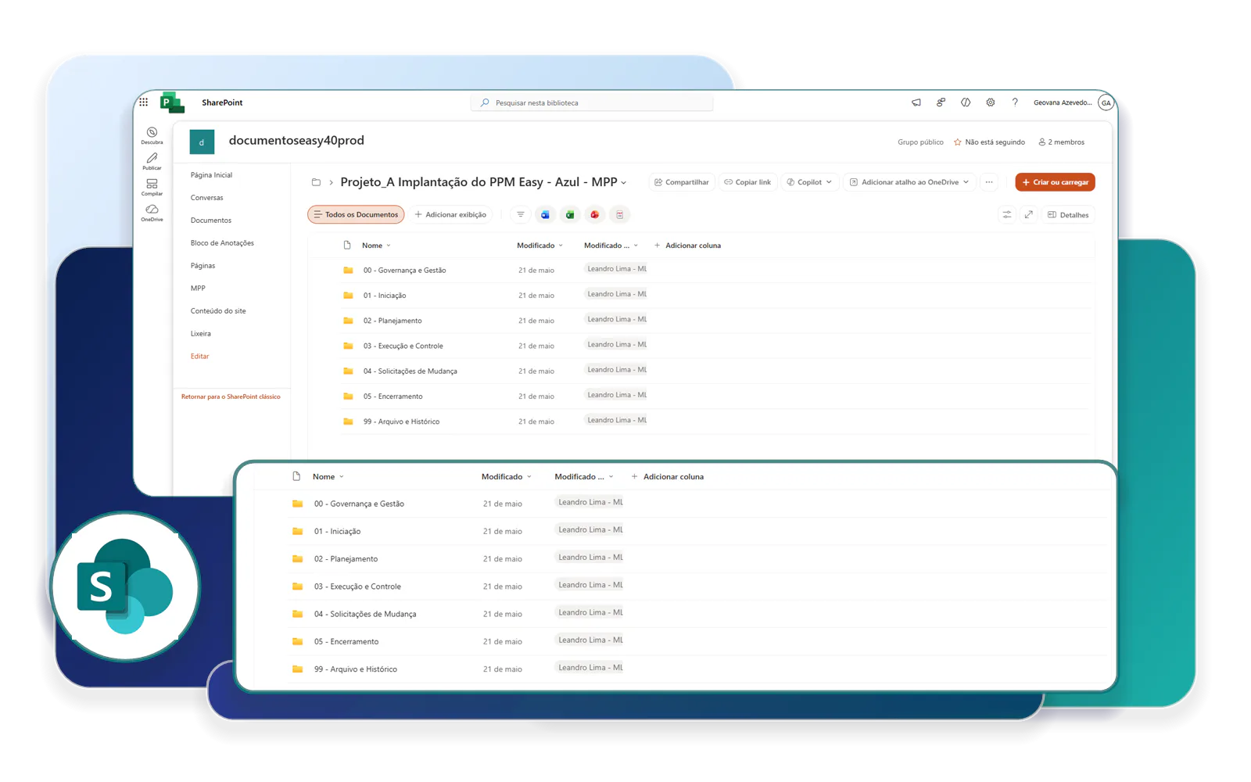Expand the folder title dropdown chevron after MPP

(x=624, y=183)
